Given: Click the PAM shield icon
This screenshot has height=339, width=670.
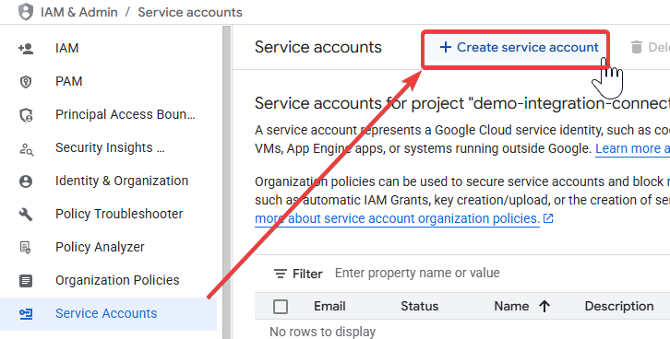Looking at the screenshot, I should pos(26,81).
